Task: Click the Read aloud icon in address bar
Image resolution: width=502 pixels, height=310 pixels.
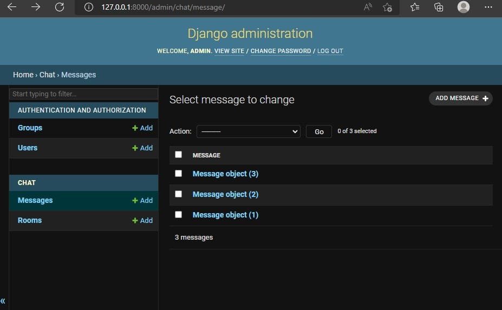Action: coord(368,7)
